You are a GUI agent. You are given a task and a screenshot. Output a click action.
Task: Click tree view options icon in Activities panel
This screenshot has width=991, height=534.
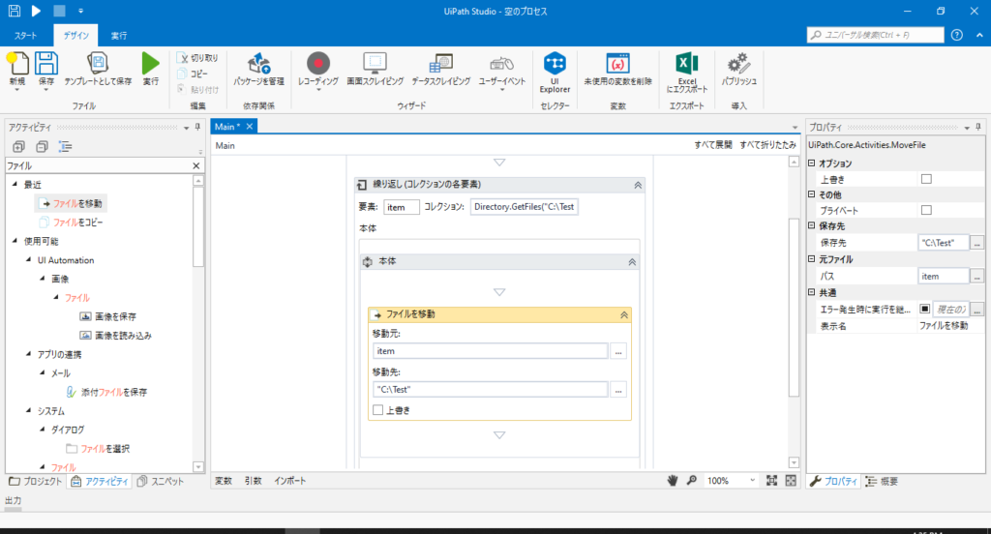(65, 147)
